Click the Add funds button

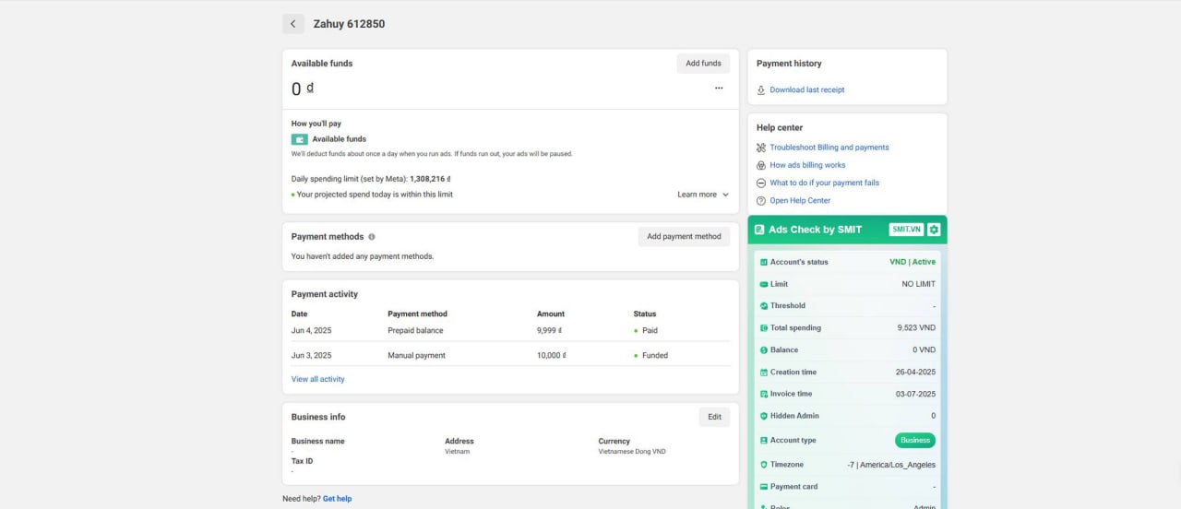pos(703,64)
